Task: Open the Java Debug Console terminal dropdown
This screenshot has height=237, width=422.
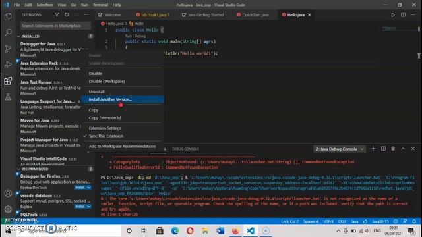Action: point(340,149)
